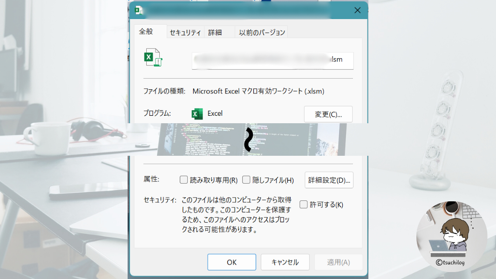
Task: Click the Excel program name text
Action: (215, 113)
